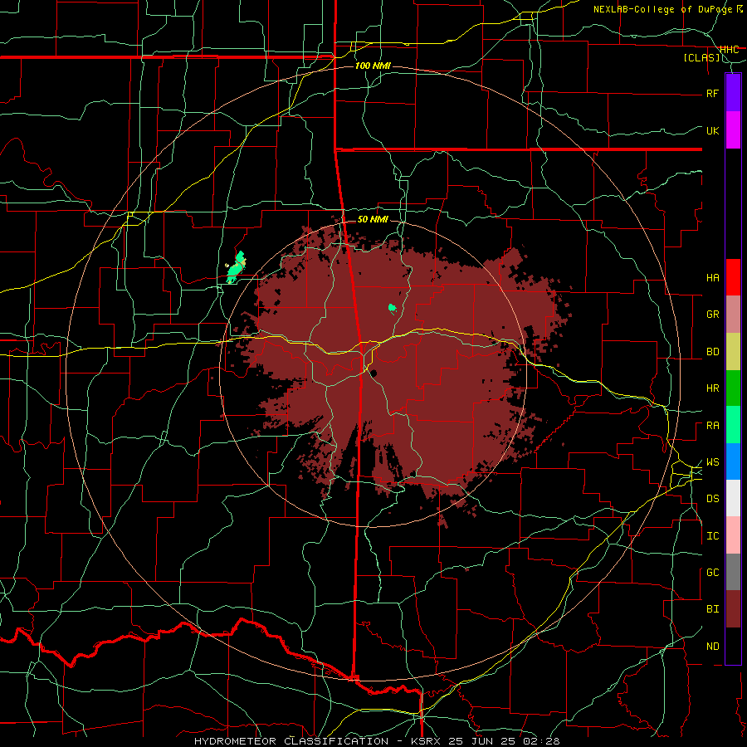Click the 'DS' legend label
This screenshot has width=747, height=747.
tap(713, 499)
